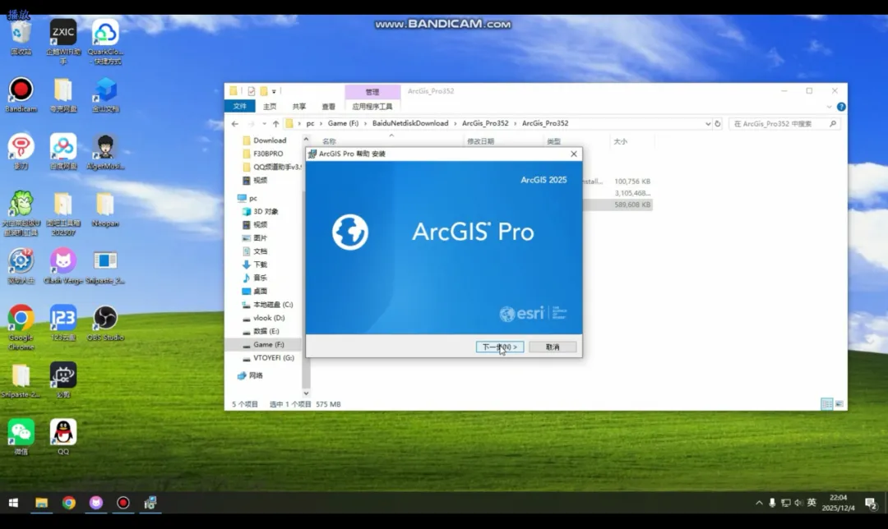
Task: Select the 管理 contextual tab
Action: (x=372, y=92)
